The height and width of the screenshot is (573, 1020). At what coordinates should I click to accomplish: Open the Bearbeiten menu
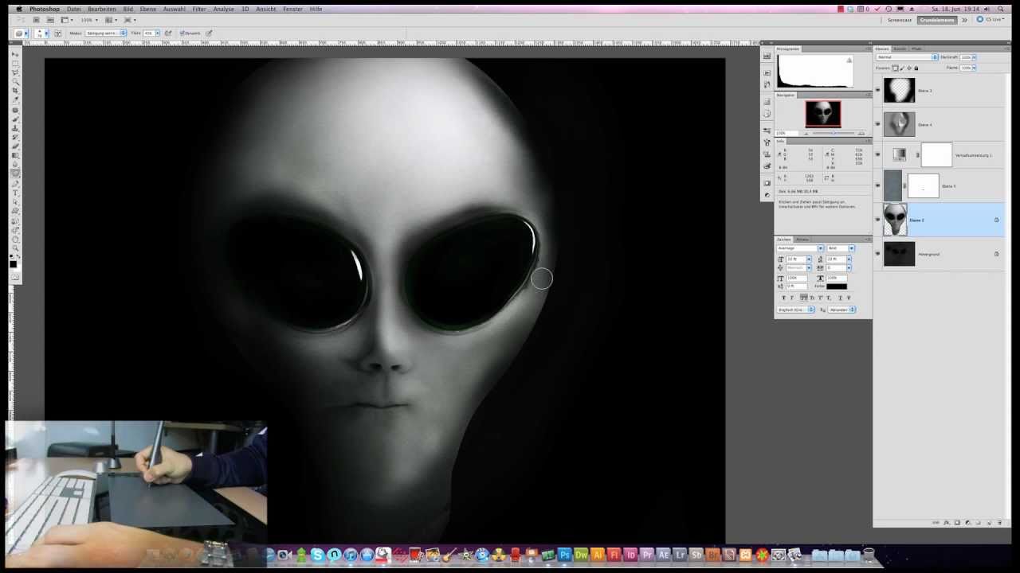pos(102,9)
